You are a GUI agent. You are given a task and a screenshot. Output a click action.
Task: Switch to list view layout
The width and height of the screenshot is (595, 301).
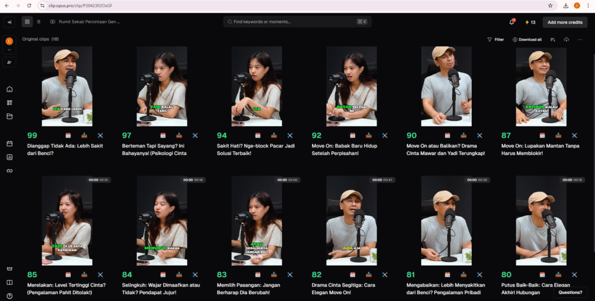39,22
